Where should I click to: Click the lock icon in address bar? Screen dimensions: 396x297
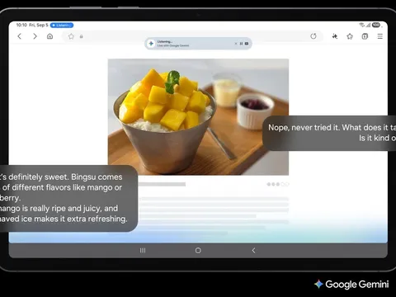pos(82,36)
